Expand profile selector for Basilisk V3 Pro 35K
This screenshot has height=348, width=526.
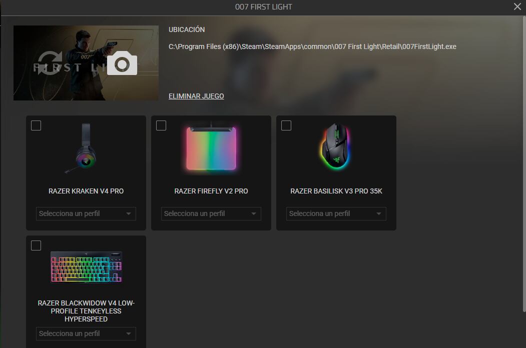336,213
